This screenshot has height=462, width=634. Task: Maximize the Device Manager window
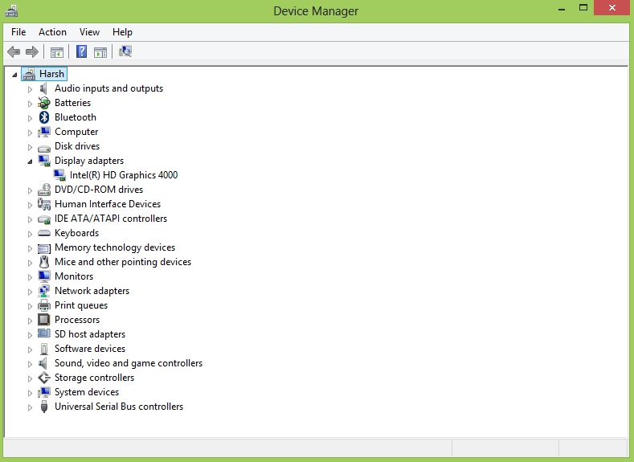(x=583, y=7)
